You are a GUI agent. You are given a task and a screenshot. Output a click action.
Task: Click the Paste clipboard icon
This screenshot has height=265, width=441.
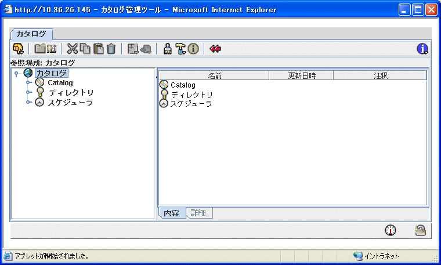pyautogui.click(x=98, y=49)
